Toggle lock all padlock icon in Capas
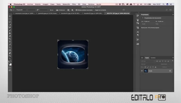The height and width of the screenshot is (103, 181). coord(155,67)
